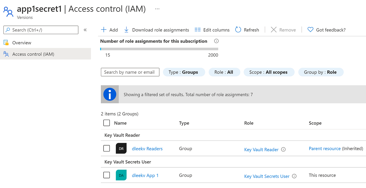Click the Refresh circular arrow icon
The width and height of the screenshot is (366, 188).
coord(238,30)
